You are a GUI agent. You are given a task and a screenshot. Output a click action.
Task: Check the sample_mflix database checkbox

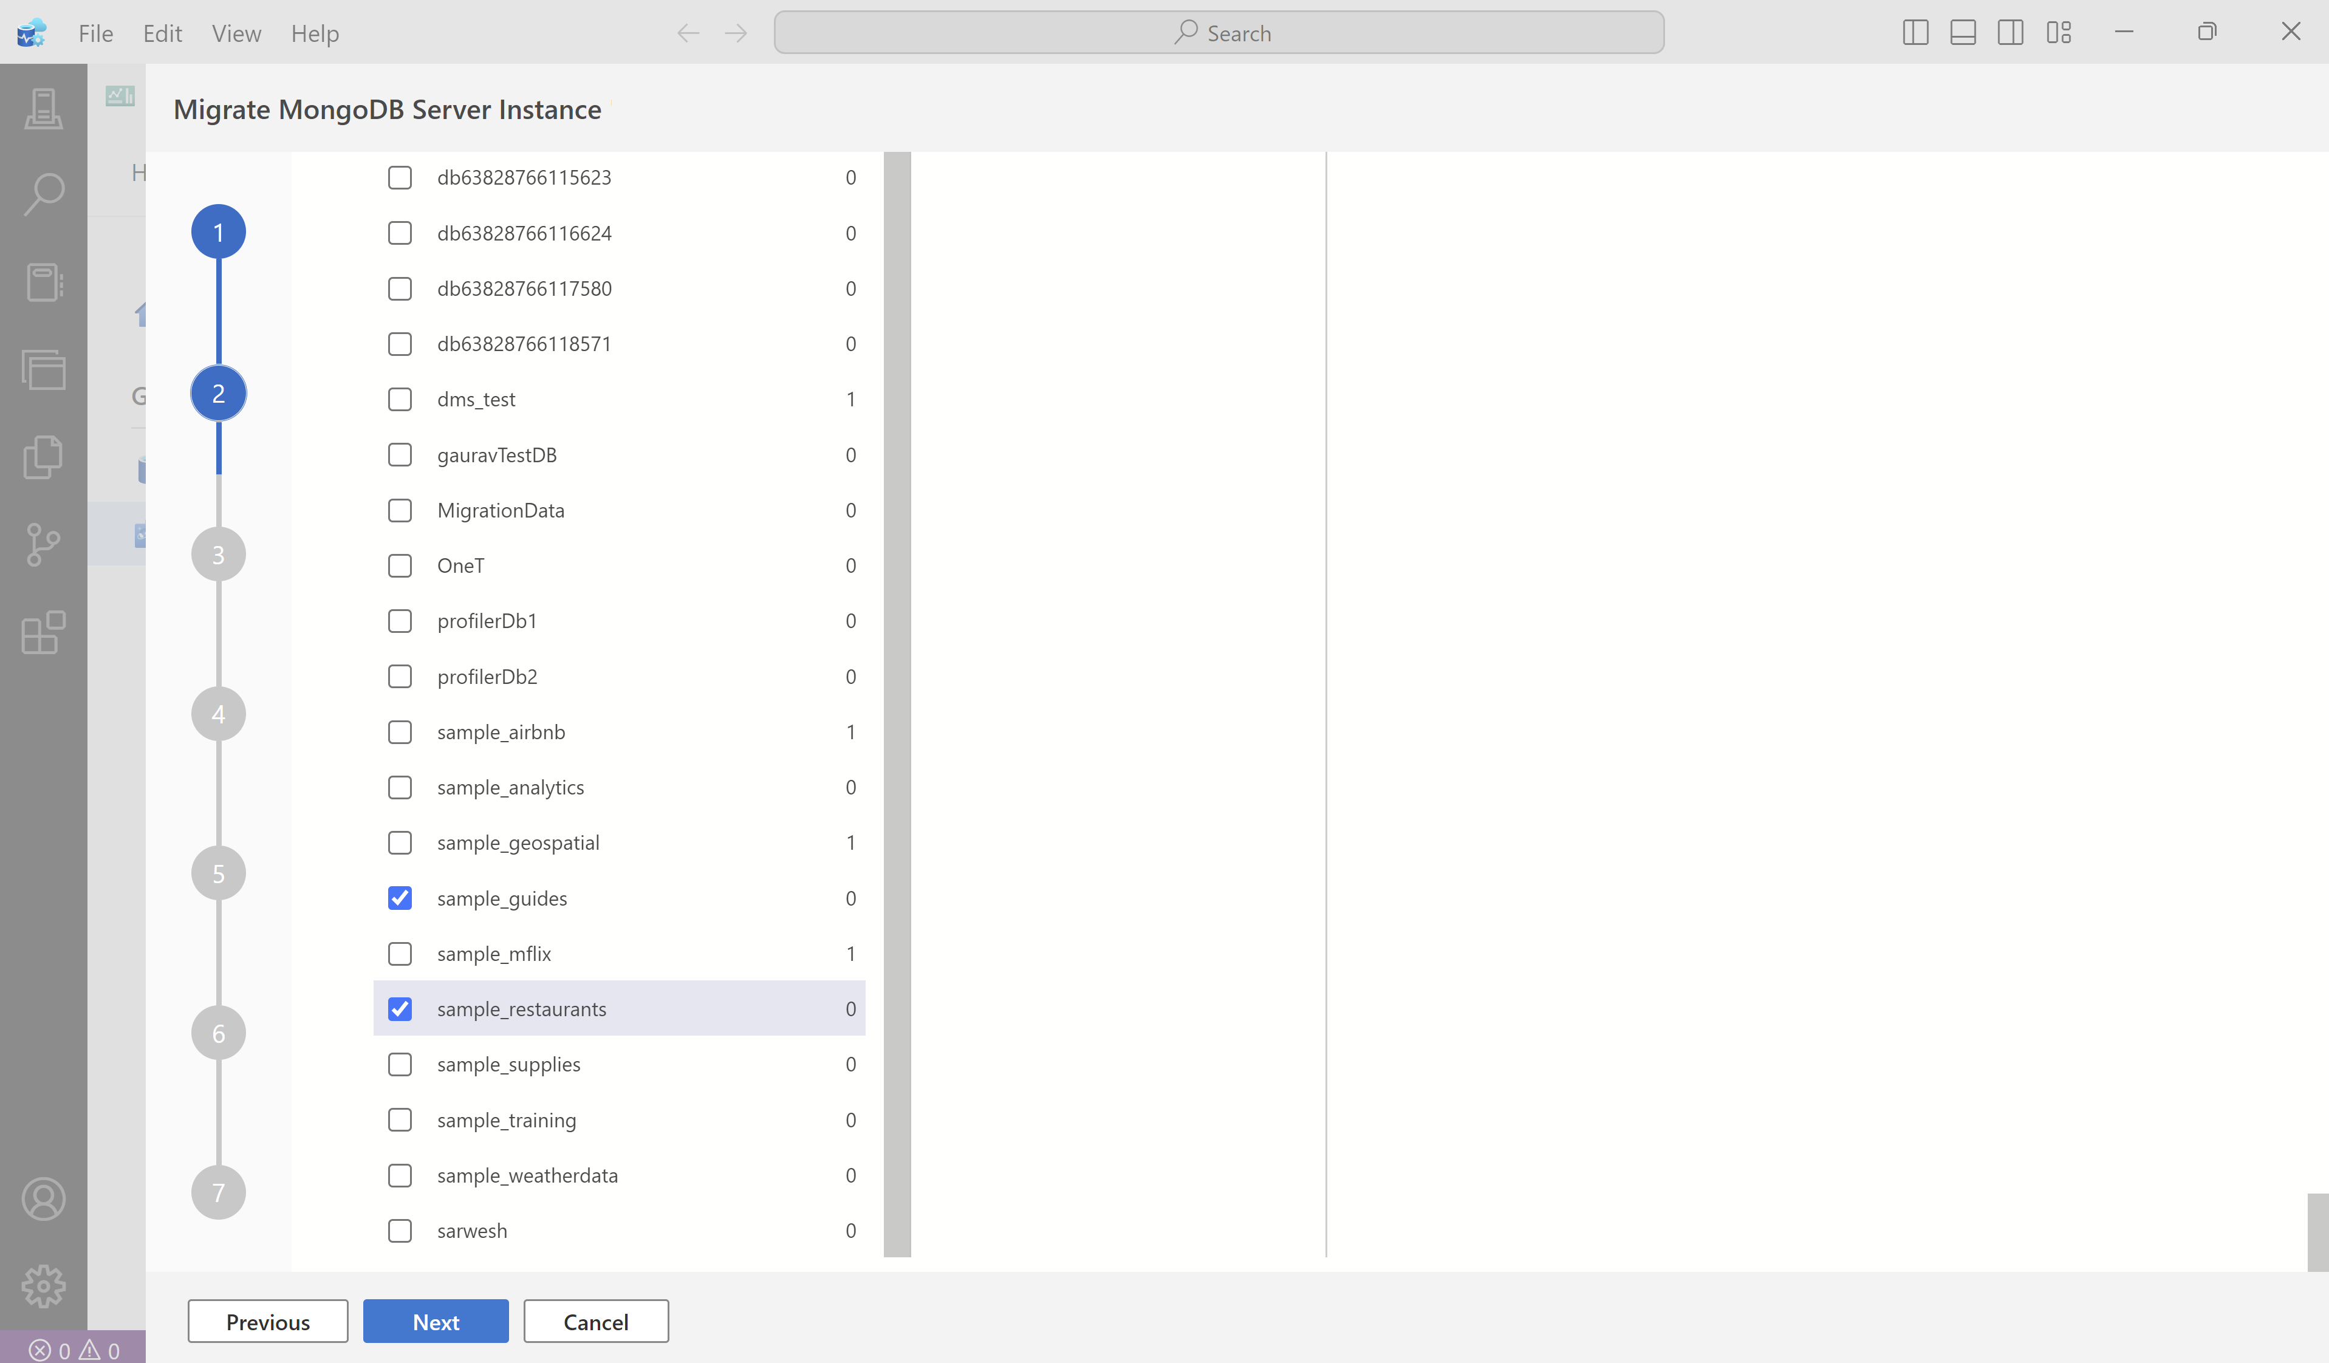[399, 953]
